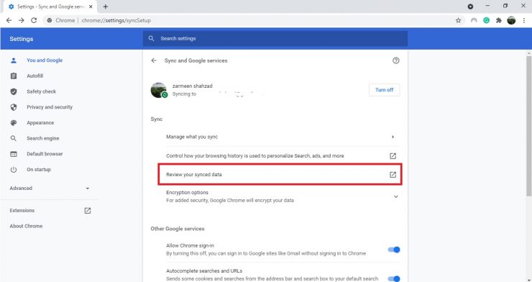
Task: Expand the Advanced section
Action: pyautogui.click(x=49, y=188)
